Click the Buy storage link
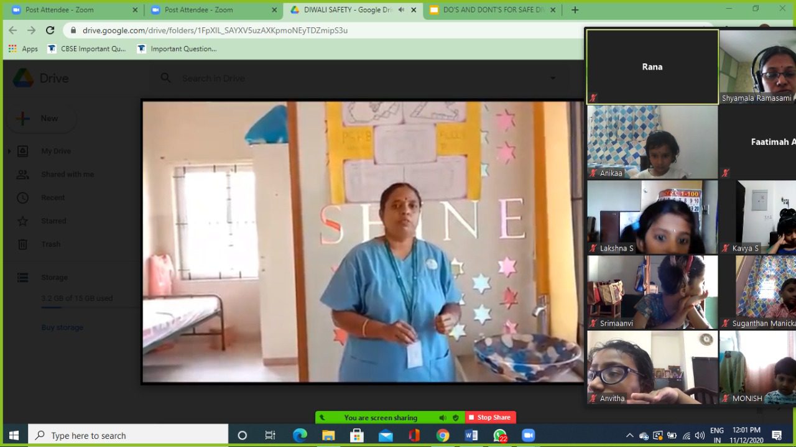Viewport: 796px width, 447px height. (x=62, y=328)
